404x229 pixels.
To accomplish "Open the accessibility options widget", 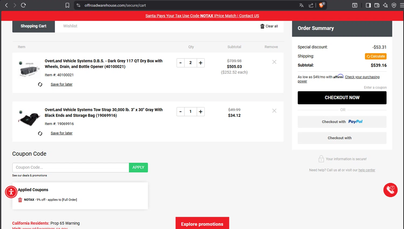I will pyautogui.click(x=11, y=192).
